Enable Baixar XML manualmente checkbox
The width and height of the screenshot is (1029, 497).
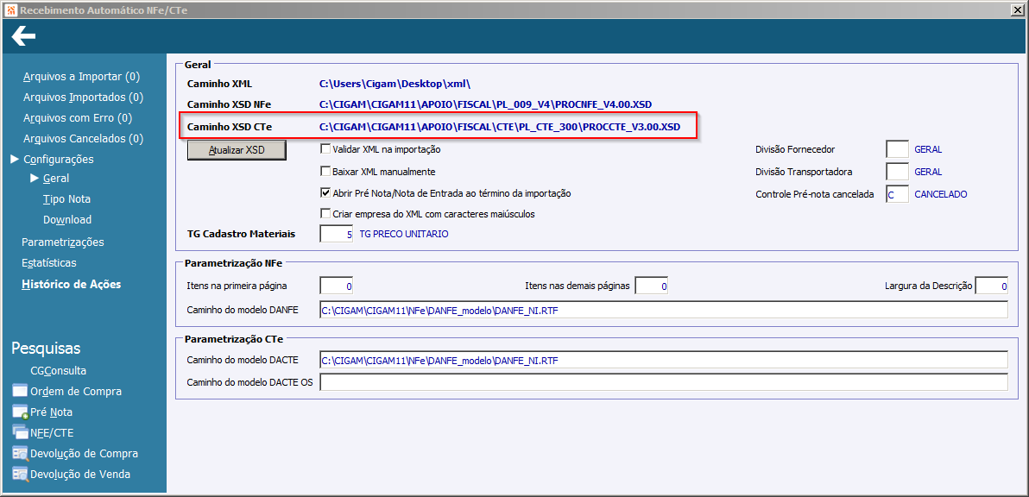pyautogui.click(x=325, y=171)
